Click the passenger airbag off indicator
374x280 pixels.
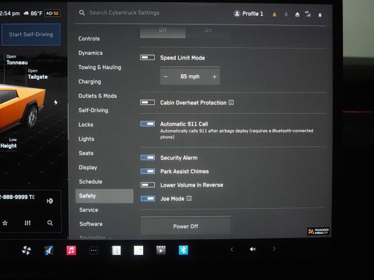pyautogui.click(x=318, y=231)
